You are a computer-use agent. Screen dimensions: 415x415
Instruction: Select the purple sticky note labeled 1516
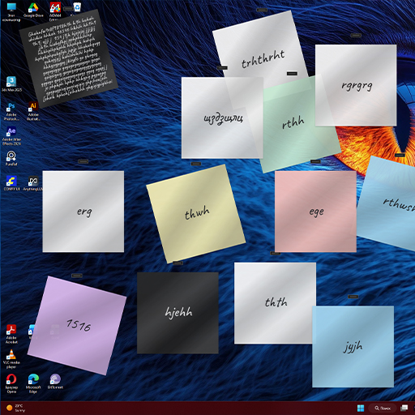(x=77, y=326)
